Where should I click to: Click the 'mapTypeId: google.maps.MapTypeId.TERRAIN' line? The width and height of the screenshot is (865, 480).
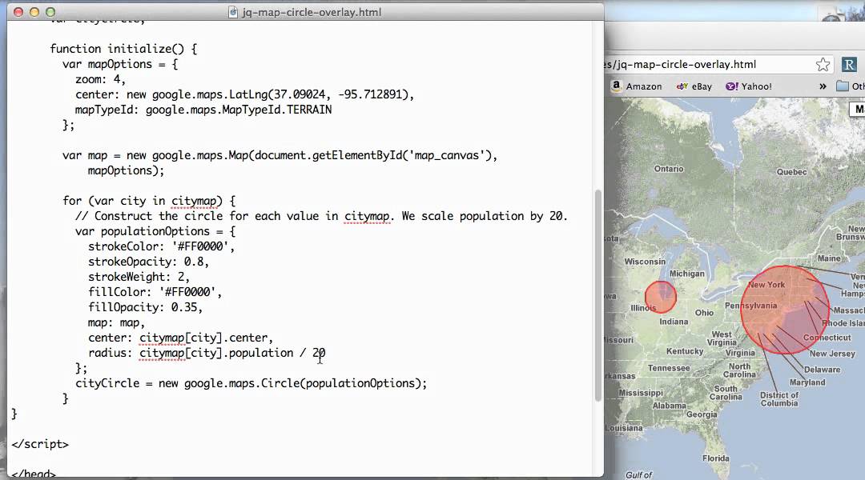[203, 110]
